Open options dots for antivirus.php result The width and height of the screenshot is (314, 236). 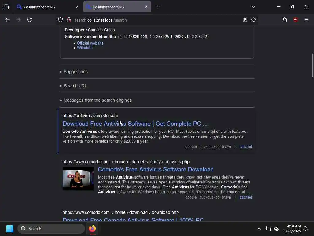[x=235, y=198]
